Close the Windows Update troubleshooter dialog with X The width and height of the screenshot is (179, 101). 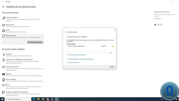[x=115, y=29]
